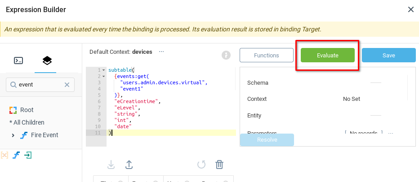Select Root in the entity tree
419x182 pixels.
(x=27, y=110)
